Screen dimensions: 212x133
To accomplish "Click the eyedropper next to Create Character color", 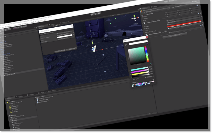I will 73,35.
